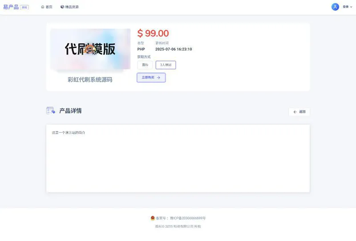
Task: Open the 精品资源 navigation item
Action: pos(72,7)
